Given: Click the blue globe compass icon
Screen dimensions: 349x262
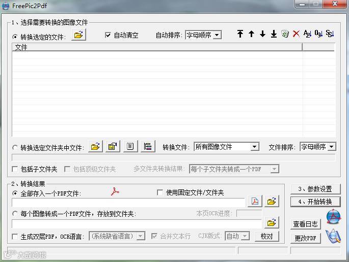Looking at the screenshot, I should (333, 216).
